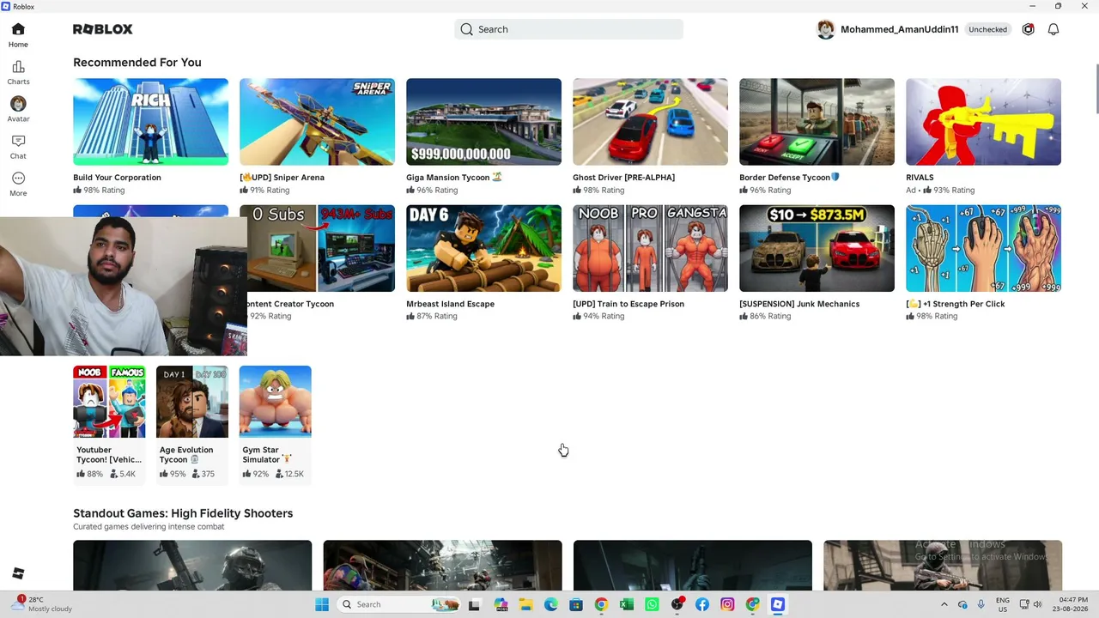
Task: Open Microsoft Store from the taskbar
Action: pos(576,604)
